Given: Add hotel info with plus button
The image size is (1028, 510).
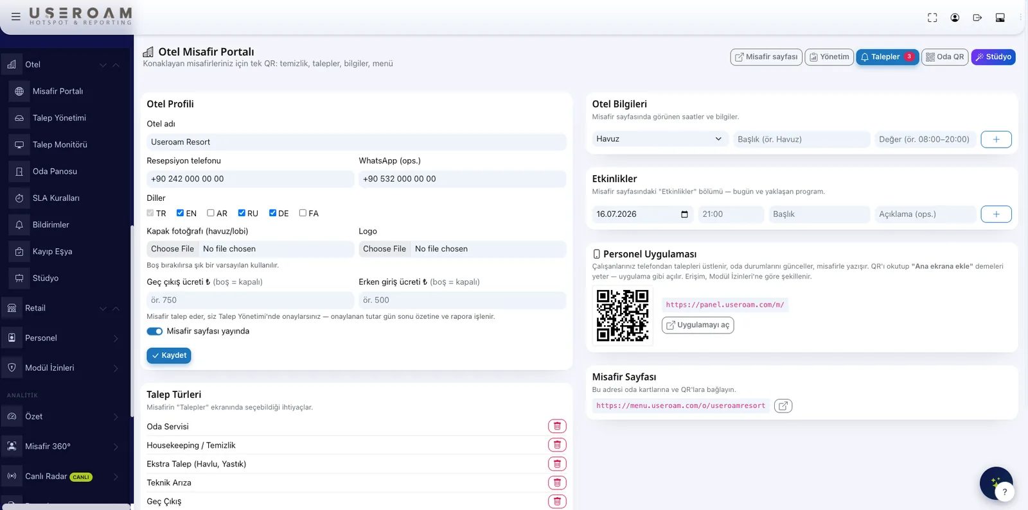Looking at the screenshot, I should pos(996,139).
